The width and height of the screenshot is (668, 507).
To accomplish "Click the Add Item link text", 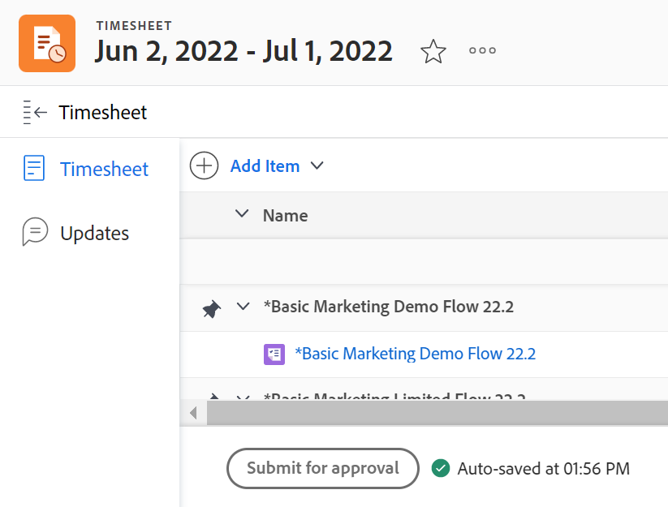I will pyautogui.click(x=265, y=165).
